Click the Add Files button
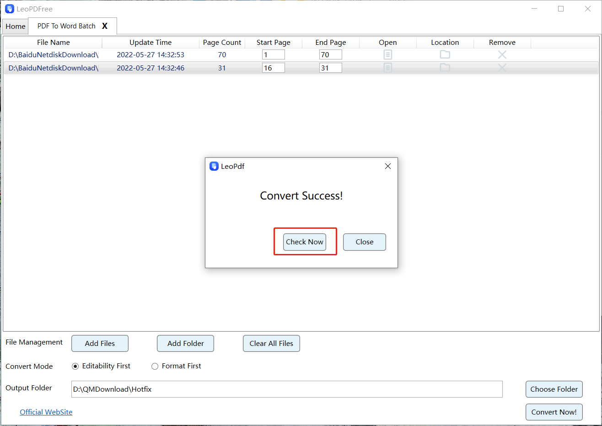This screenshot has width=602, height=426. [x=100, y=344]
